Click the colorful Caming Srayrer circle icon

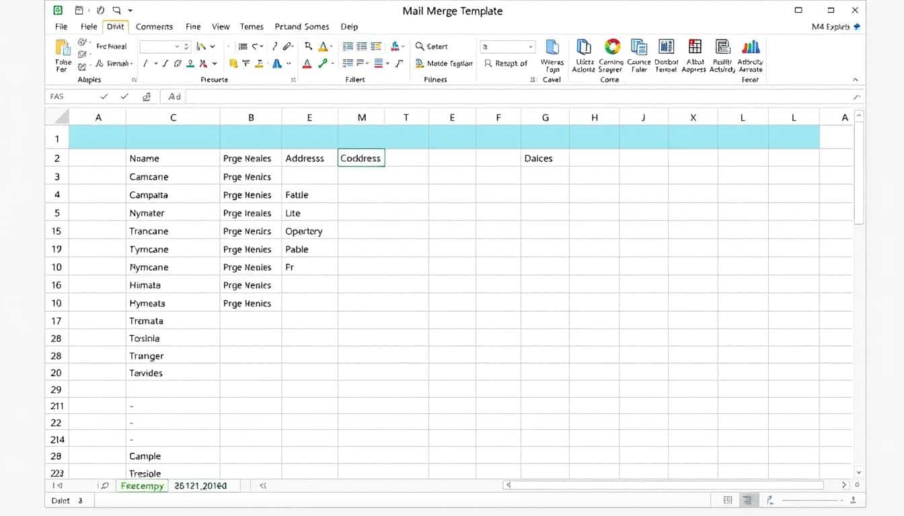pyautogui.click(x=612, y=46)
